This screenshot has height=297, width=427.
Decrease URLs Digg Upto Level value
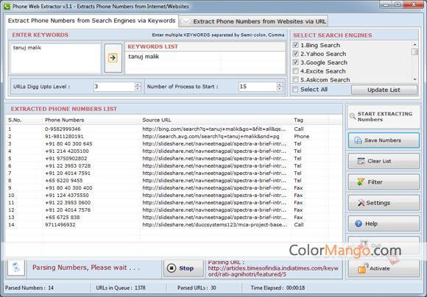click(x=138, y=88)
